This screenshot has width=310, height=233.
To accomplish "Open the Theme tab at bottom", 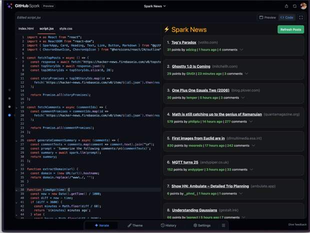I will click(135, 225).
